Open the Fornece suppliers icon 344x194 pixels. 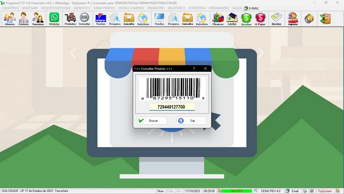[24, 19]
